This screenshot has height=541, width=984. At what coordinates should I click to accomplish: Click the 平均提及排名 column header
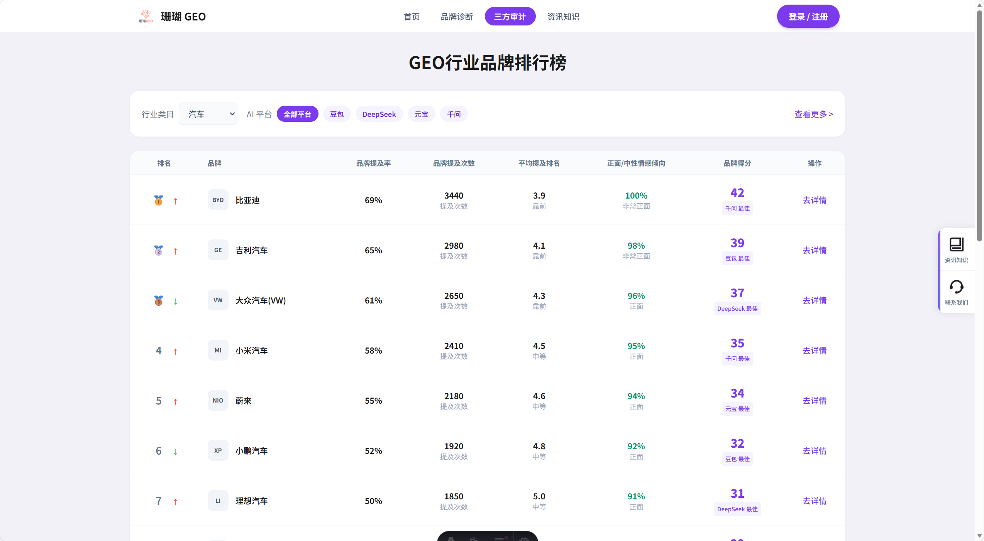[539, 163]
